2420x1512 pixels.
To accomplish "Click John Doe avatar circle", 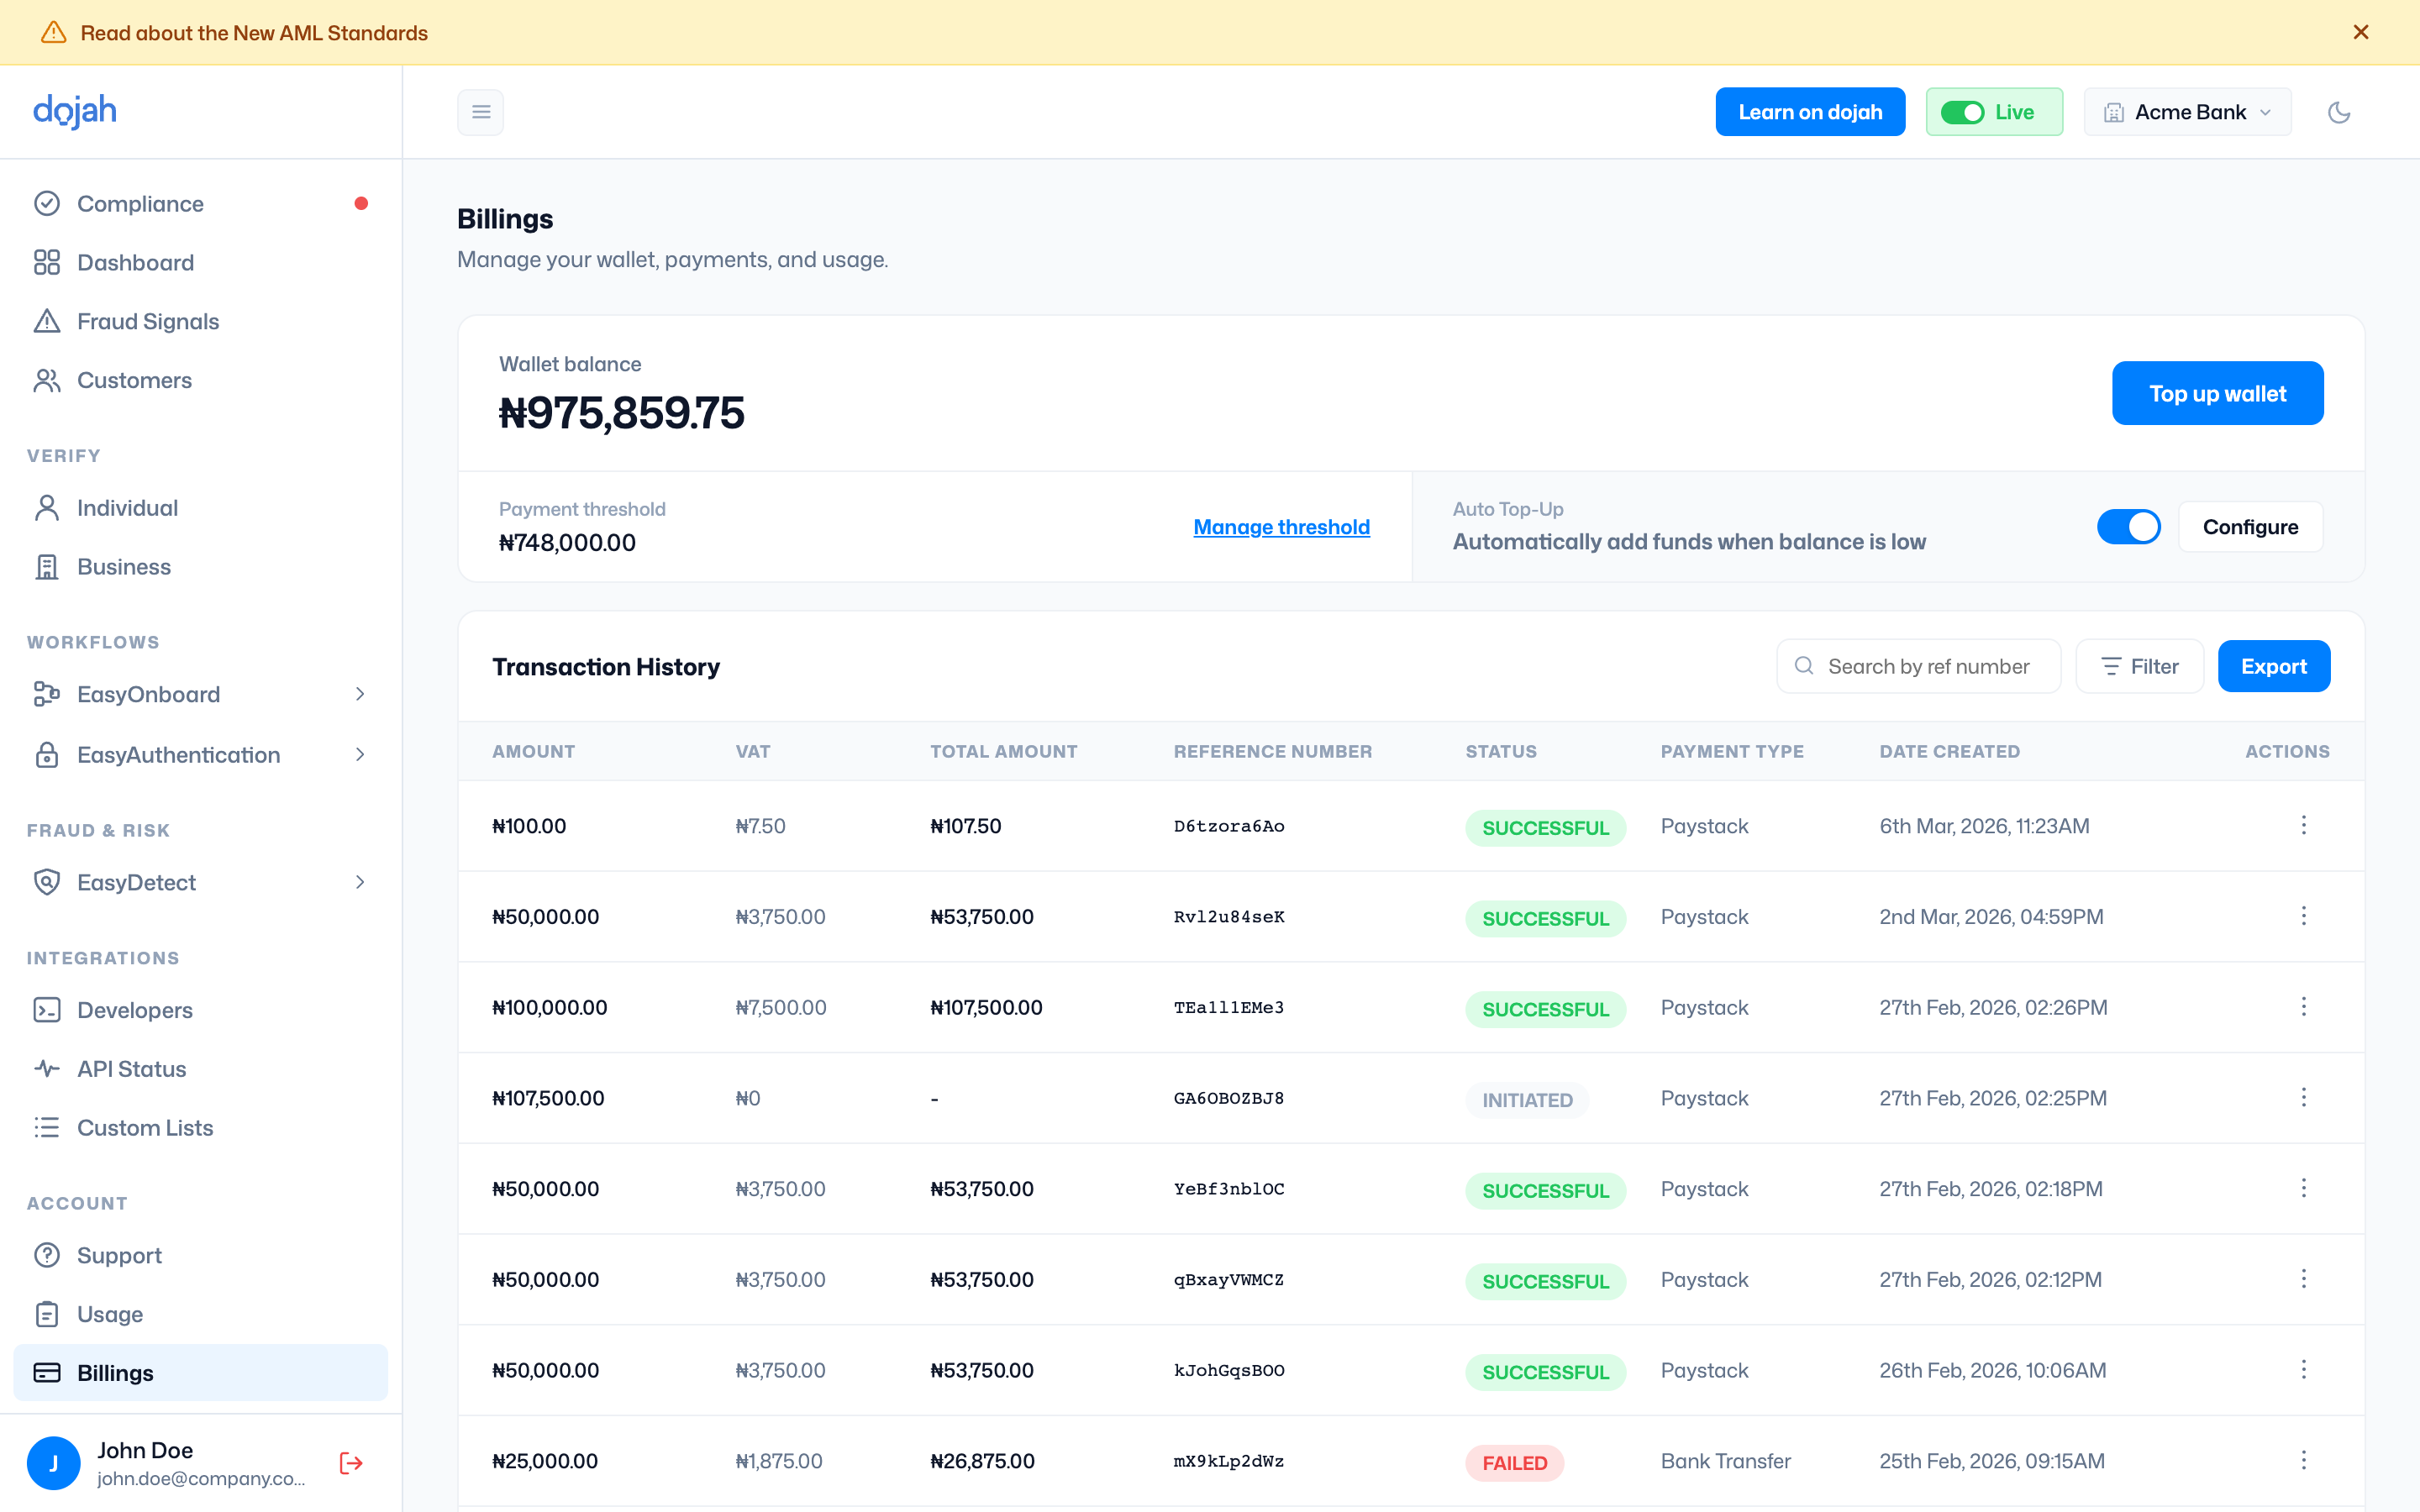I will coord(54,1463).
